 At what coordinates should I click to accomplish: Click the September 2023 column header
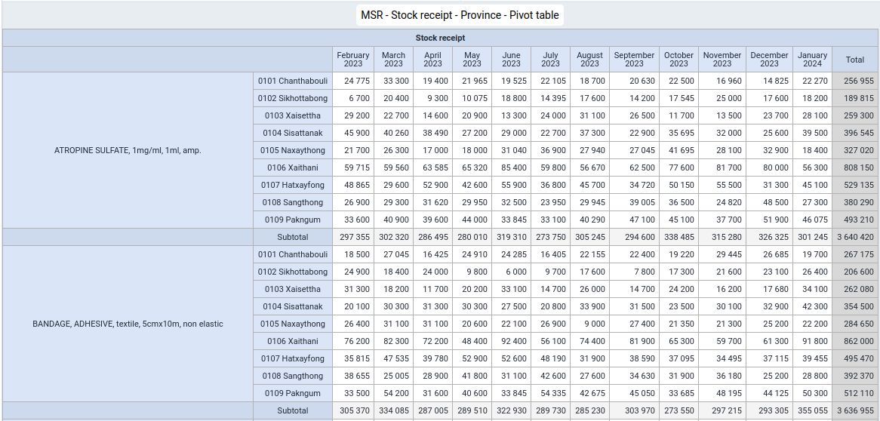[634, 60]
